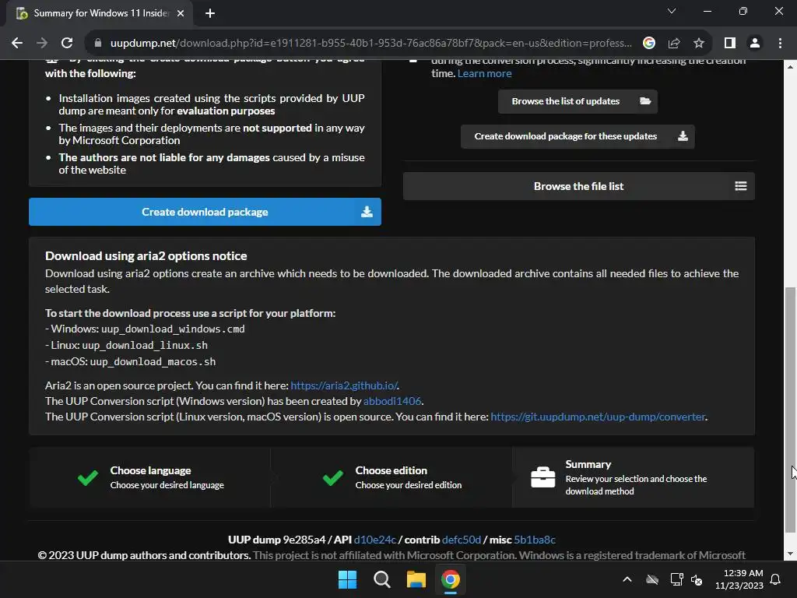Click the Windows Start button

click(347, 579)
